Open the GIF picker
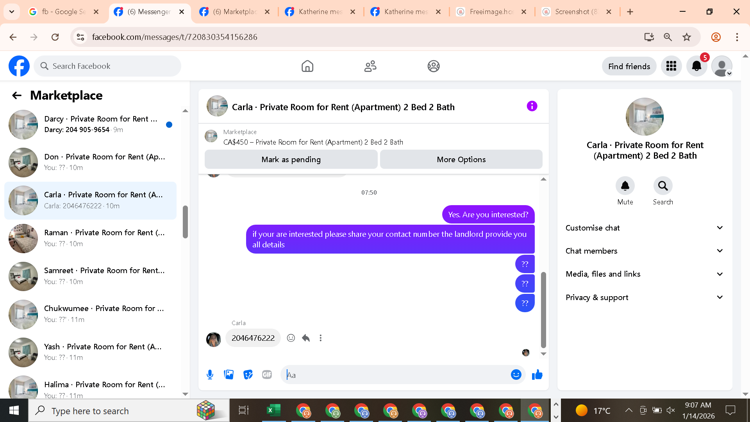 pyautogui.click(x=267, y=375)
